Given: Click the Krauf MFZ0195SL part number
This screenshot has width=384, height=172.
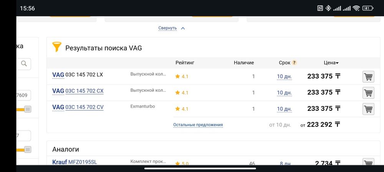Looking at the screenshot, I should pos(83,162).
